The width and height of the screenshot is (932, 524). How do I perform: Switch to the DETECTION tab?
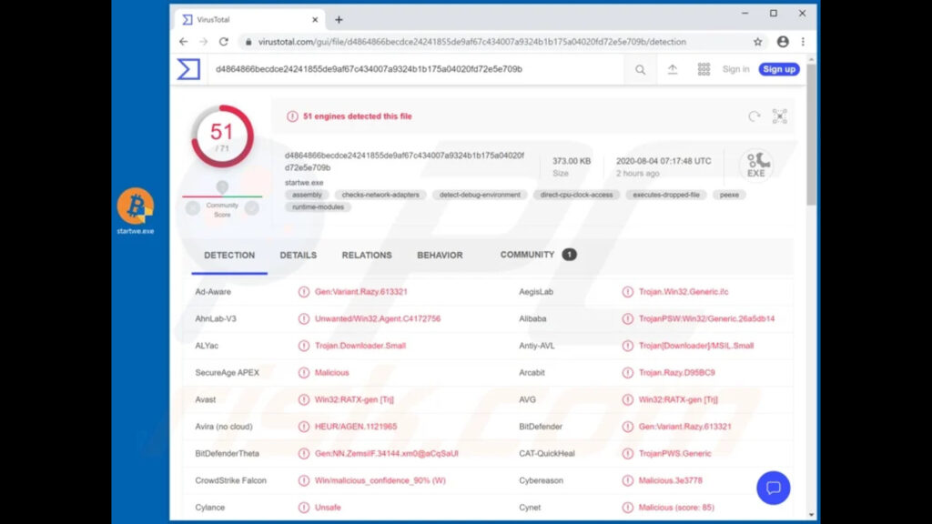pyautogui.click(x=229, y=255)
